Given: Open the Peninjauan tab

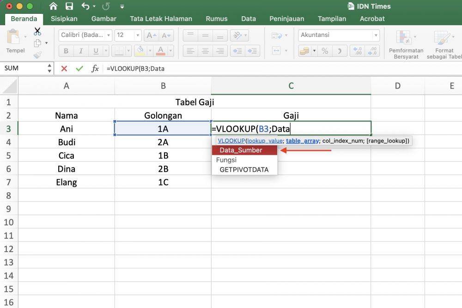Looking at the screenshot, I should tap(287, 19).
